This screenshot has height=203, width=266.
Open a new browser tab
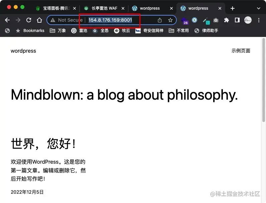233,8
